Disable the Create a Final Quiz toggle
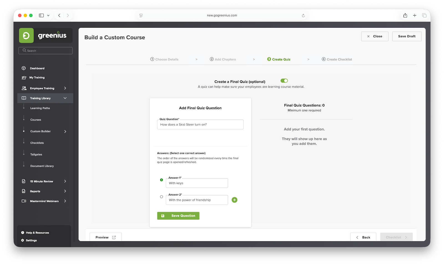Viewport: 444px width, 265px height. 284,81
